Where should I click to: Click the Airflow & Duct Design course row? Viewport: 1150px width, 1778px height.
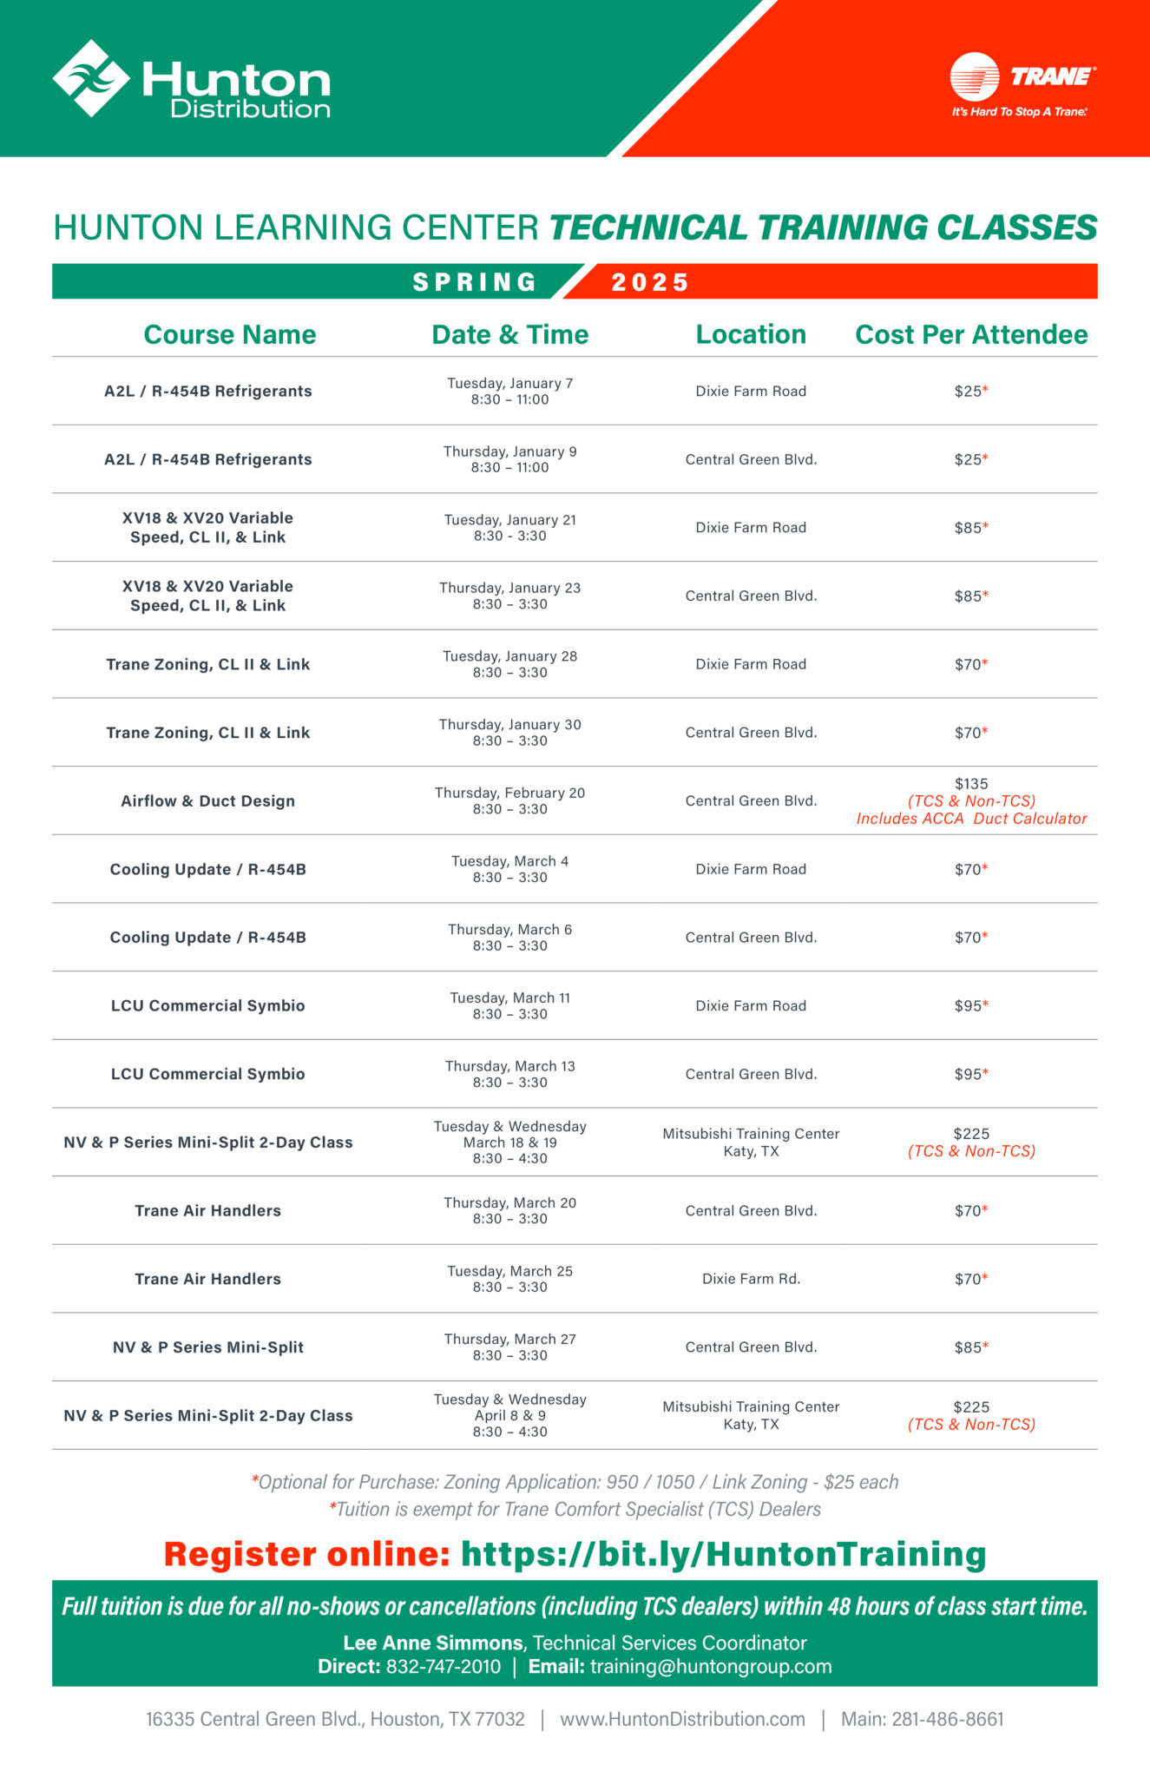575,800
